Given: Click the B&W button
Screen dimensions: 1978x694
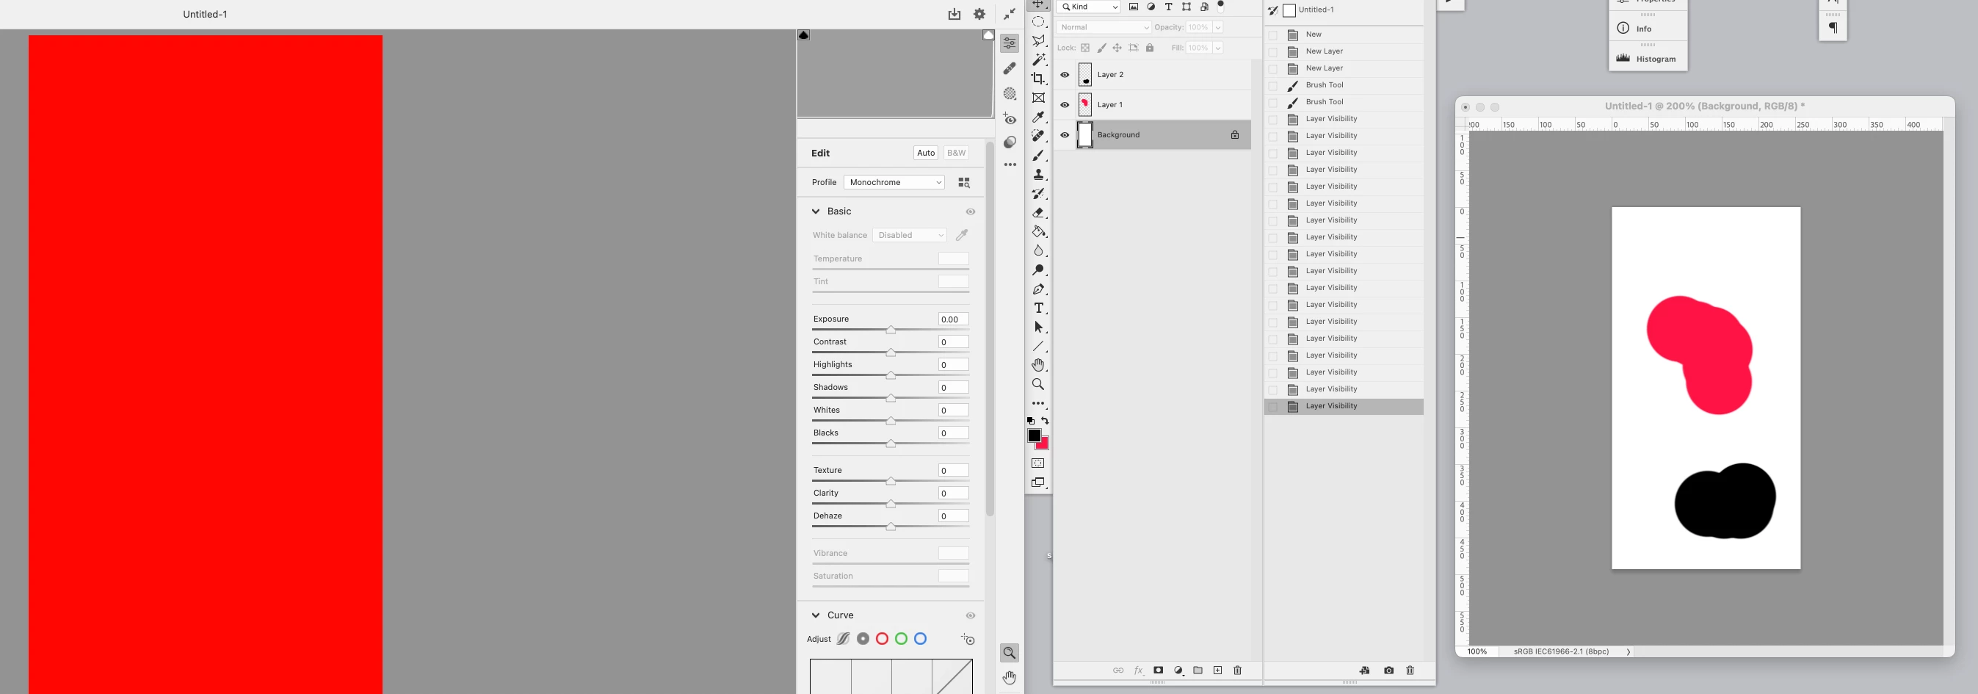Looking at the screenshot, I should click(956, 153).
